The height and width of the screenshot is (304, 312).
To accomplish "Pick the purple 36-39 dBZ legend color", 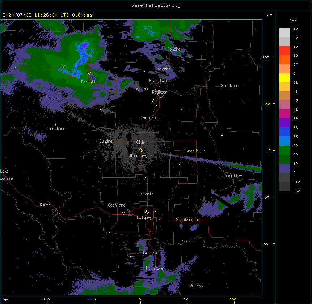I will 284,123.
